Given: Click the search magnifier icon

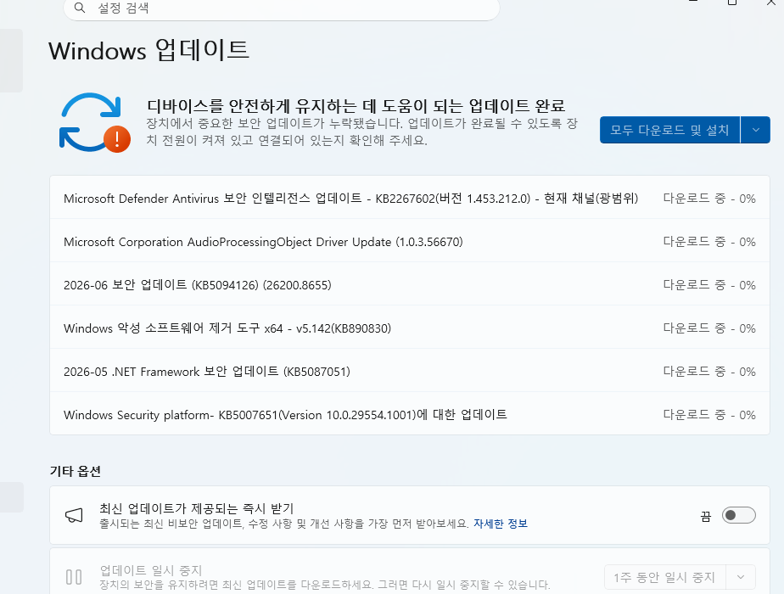Looking at the screenshot, I should (x=80, y=8).
